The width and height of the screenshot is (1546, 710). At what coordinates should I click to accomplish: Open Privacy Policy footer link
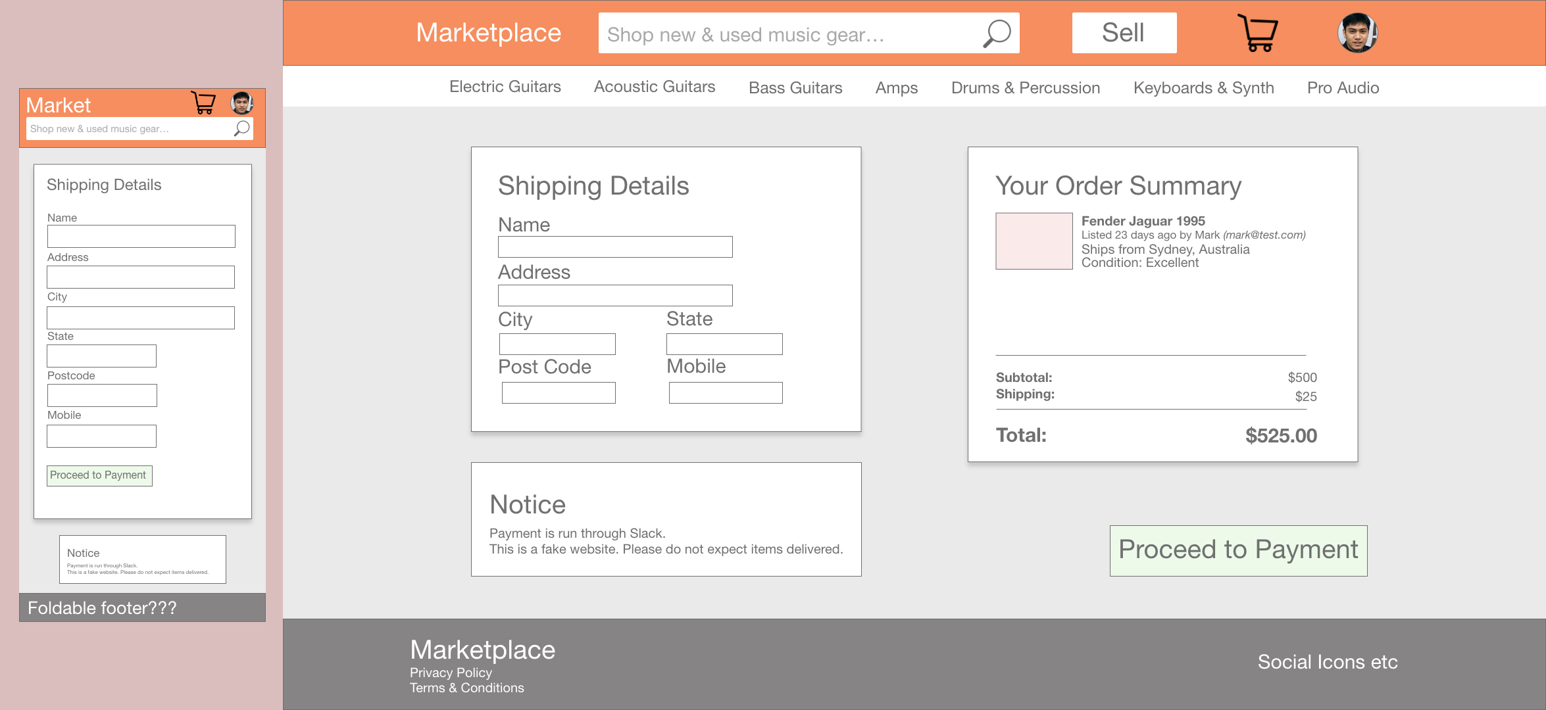(451, 673)
